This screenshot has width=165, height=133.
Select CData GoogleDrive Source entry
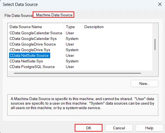(x=33, y=44)
